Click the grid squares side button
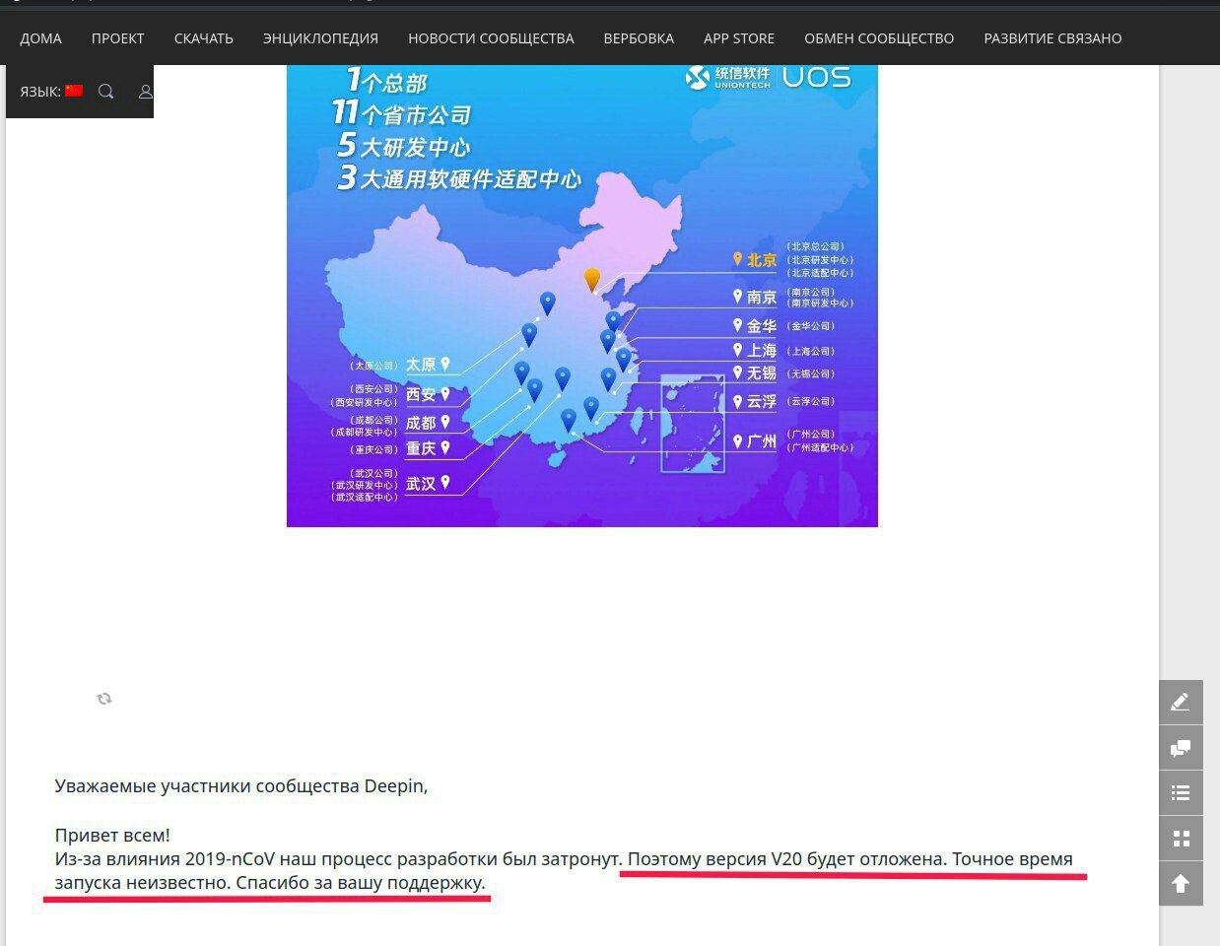 (x=1181, y=838)
